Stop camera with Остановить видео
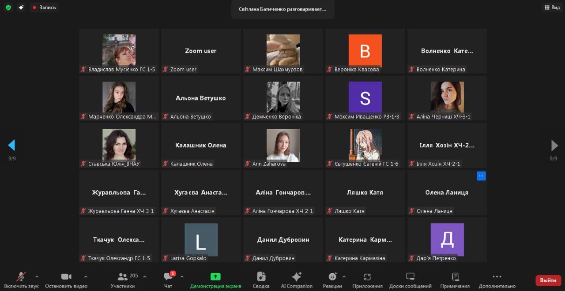Screen dimensions: 565x291 (66, 280)
